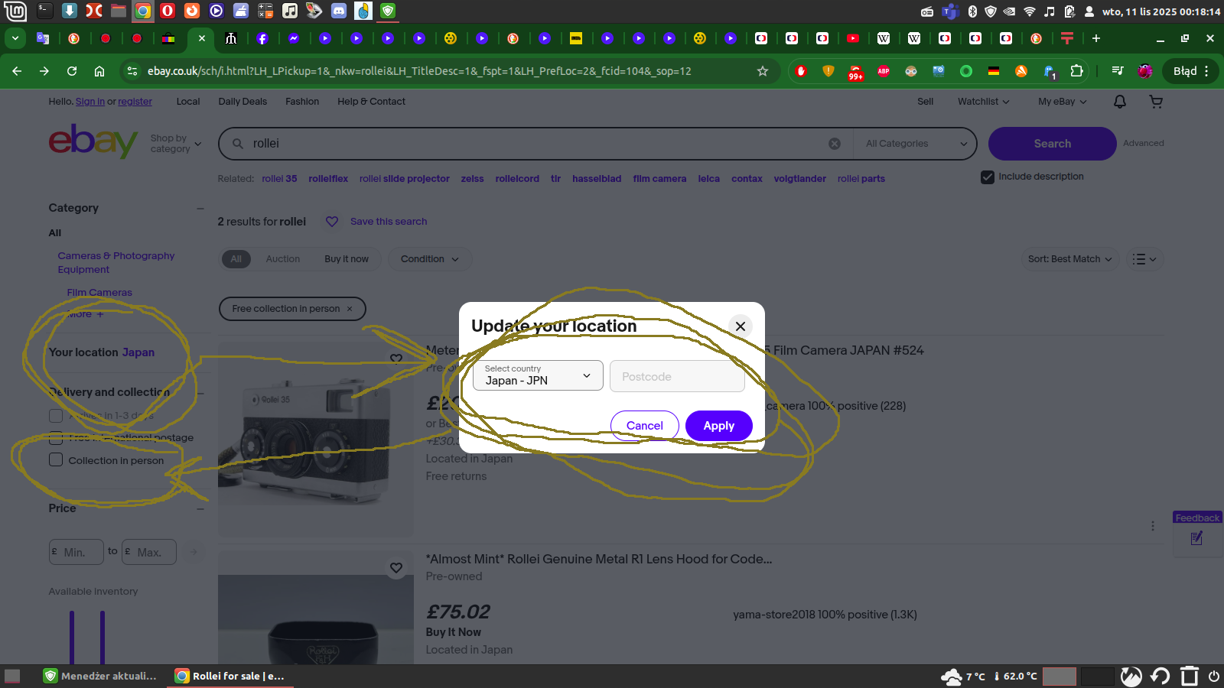
Task: Tick the Collection in person checkbox
Action: point(56,460)
